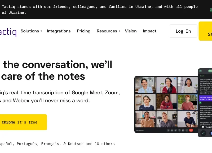Click the green share icon in the transcript panel
The height and width of the screenshot is (153, 212).
click(203, 133)
